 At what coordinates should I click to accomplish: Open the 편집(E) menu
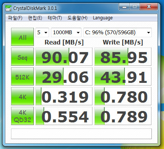[x=35, y=18]
